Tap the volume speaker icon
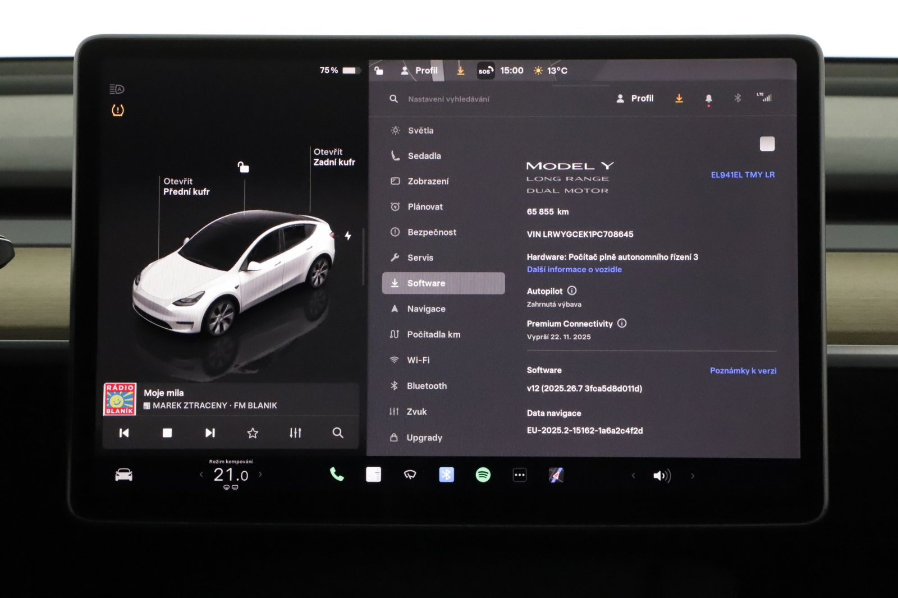The height and width of the screenshot is (598, 898). coord(662,475)
